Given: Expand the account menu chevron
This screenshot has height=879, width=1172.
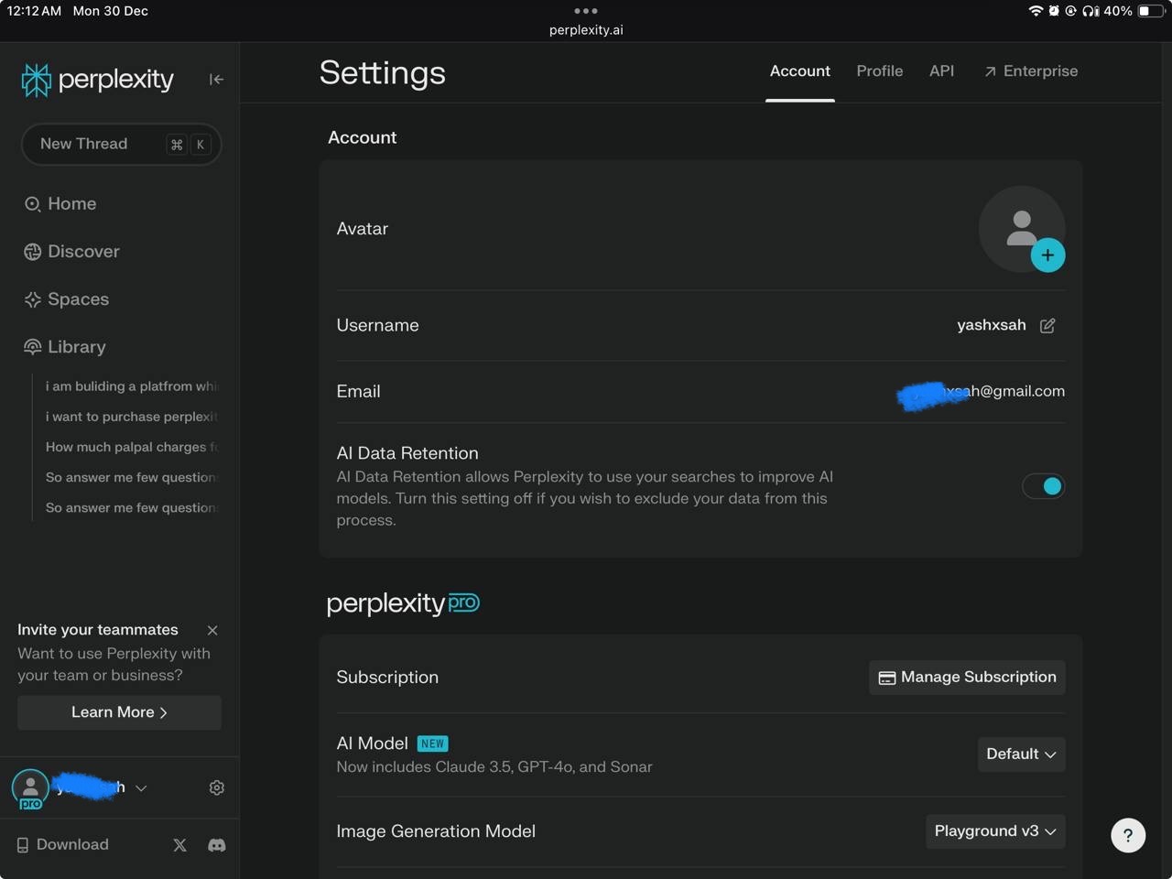Looking at the screenshot, I should 141,787.
